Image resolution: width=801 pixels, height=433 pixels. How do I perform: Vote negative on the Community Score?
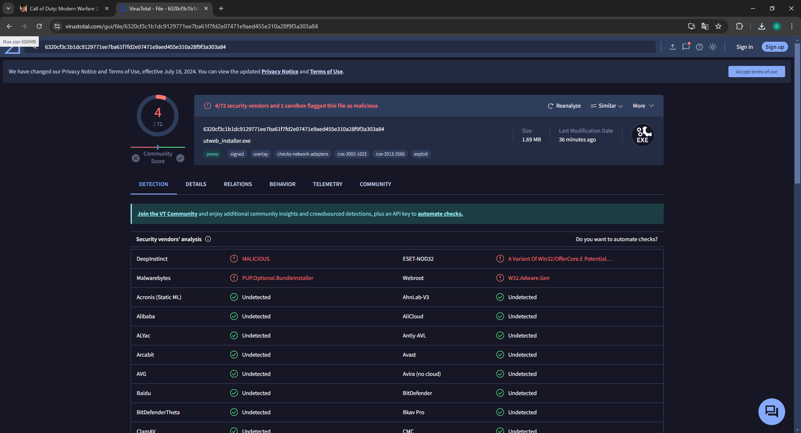(x=136, y=158)
